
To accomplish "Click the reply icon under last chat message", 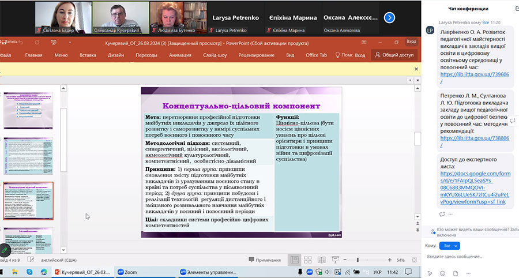I will [442, 214].
